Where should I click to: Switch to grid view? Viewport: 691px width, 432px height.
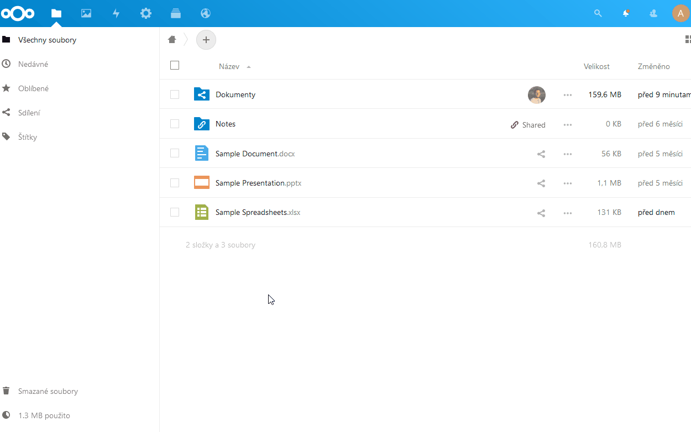click(688, 39)
